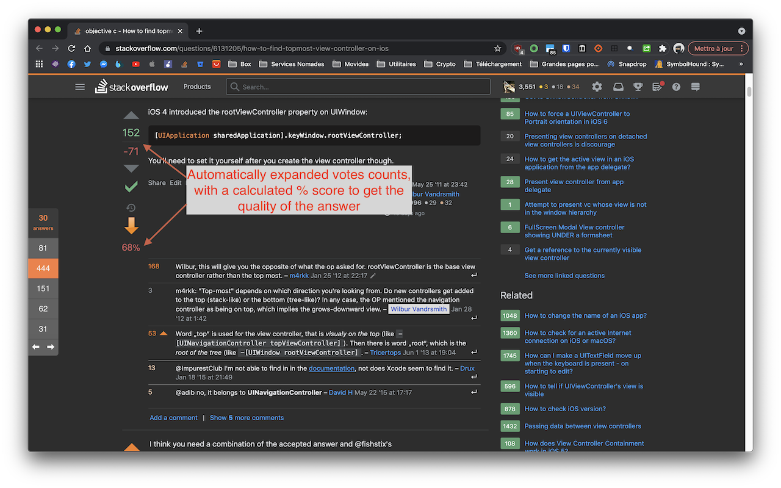Click your profile avatar showing 3,551 reputation
Screen dimensions: 781x488
click(510, 87)
